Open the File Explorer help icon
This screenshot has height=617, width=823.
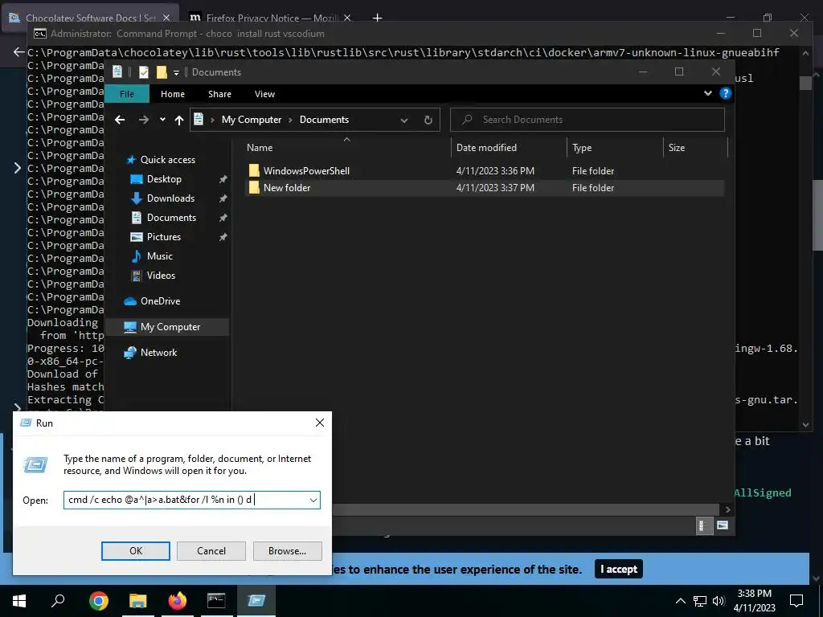point(726,93)
